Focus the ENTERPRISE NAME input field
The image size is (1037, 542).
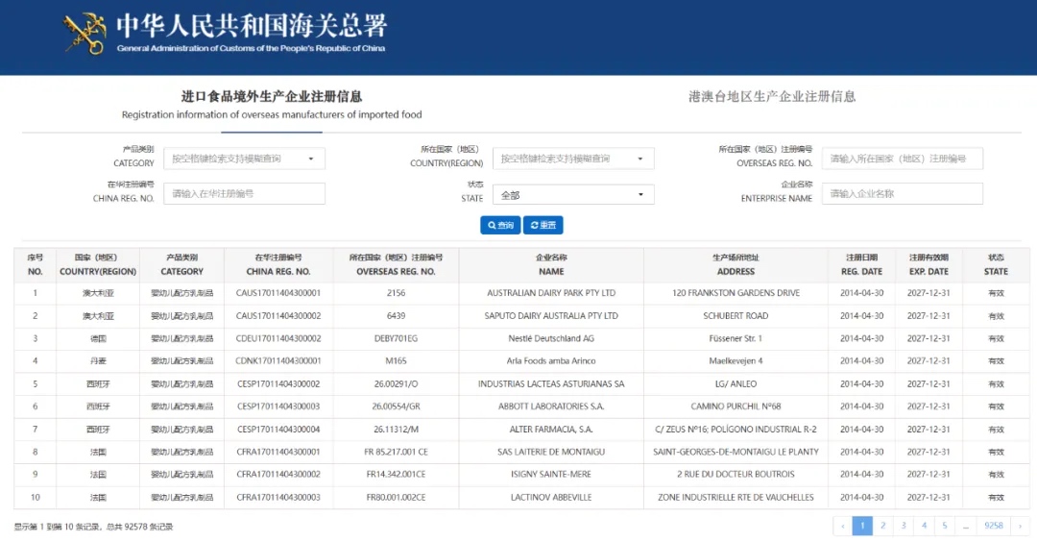coord(902,193)
